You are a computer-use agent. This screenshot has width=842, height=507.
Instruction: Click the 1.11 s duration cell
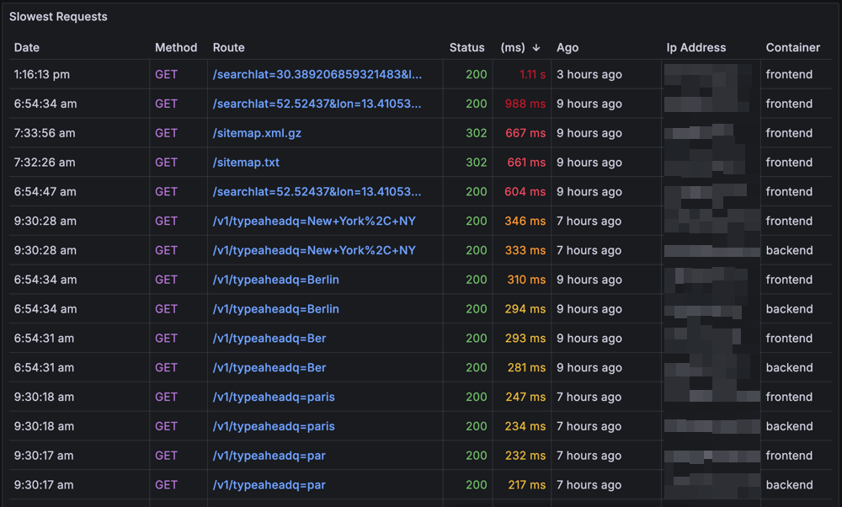(x=532, y=74)
